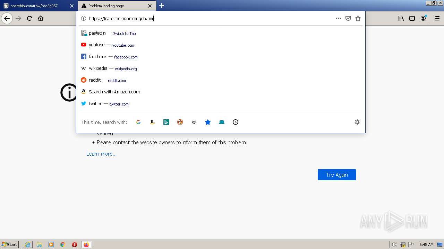Open search settings gear
Image resolution: width=444 pixels, height=249 pixels.
point(357,122)
